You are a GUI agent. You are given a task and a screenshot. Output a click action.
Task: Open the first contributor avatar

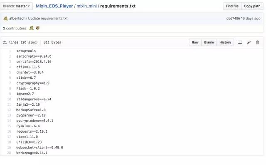coord(32,28)
